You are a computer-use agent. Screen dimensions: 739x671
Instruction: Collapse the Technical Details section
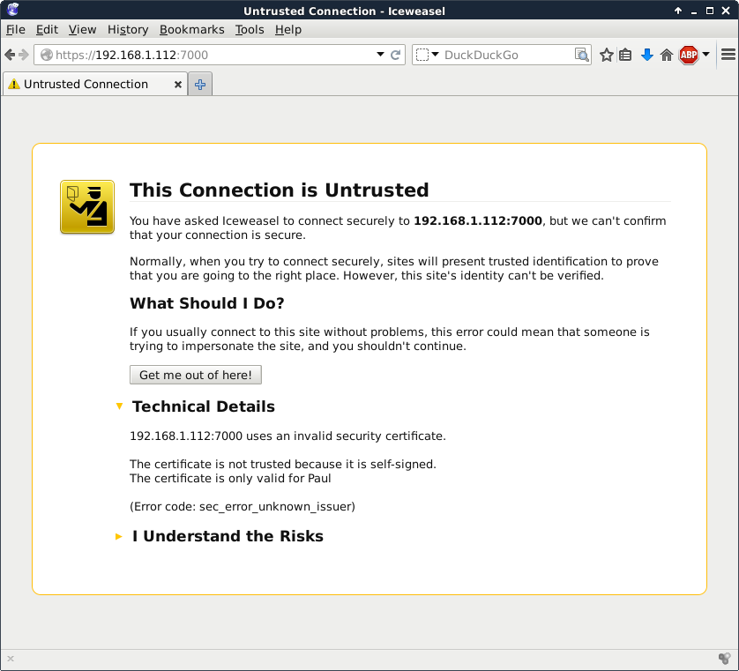tap(120, 406)
